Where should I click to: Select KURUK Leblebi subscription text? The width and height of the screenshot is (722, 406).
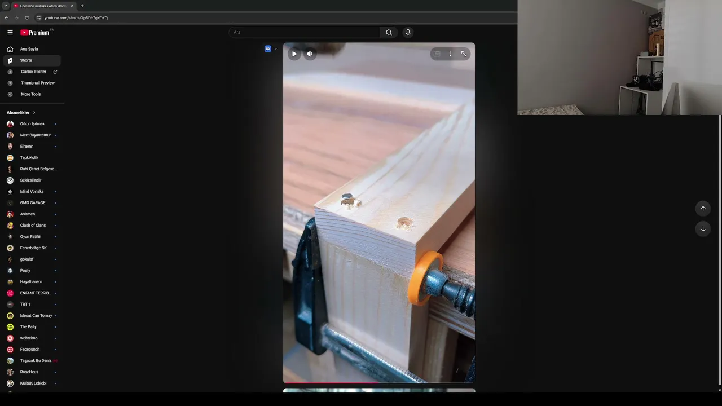tap(33, 383)
